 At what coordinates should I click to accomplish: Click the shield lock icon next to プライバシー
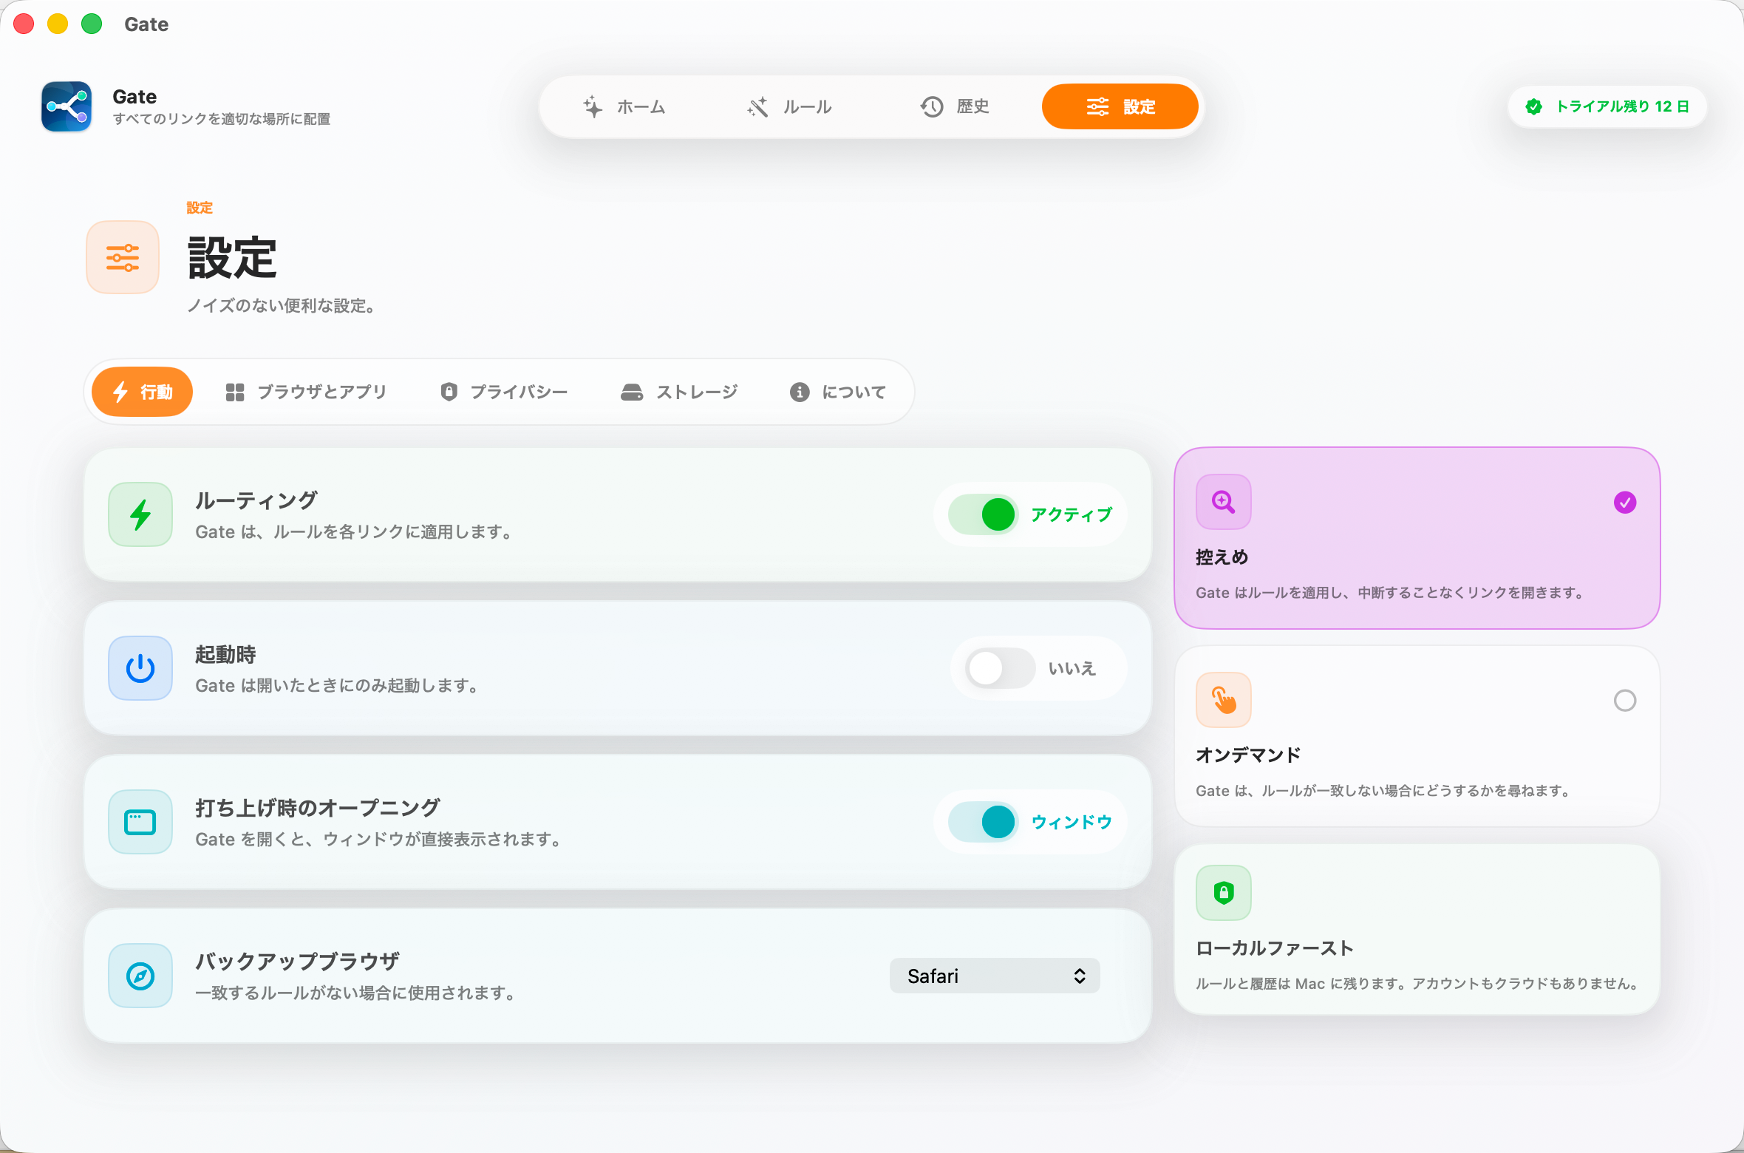(x=449, y=392)
